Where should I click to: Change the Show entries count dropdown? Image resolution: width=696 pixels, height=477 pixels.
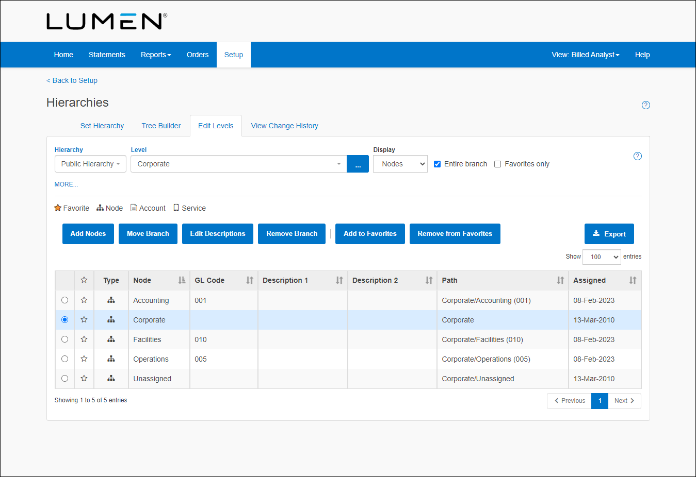point(602,257)
